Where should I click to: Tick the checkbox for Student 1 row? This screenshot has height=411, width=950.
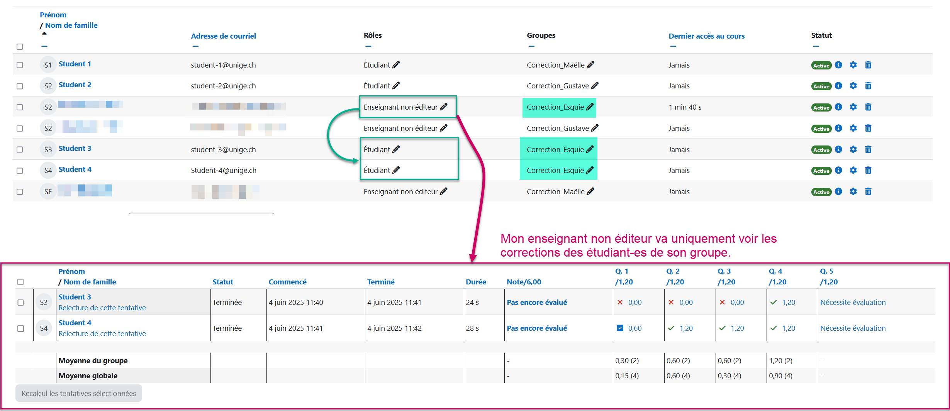click(x=20, y=65)
